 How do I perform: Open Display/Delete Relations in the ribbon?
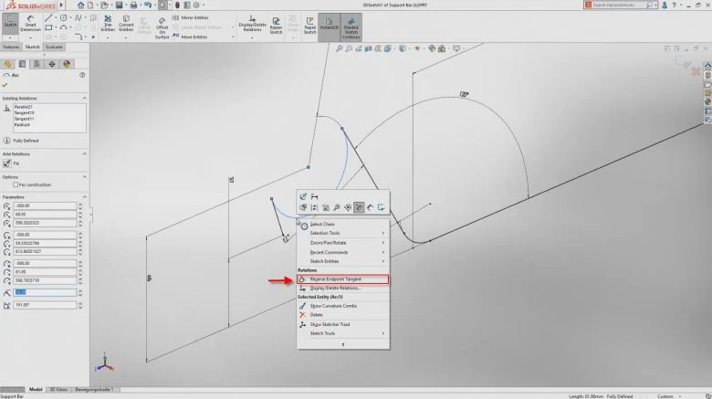(x=253, y=24)
